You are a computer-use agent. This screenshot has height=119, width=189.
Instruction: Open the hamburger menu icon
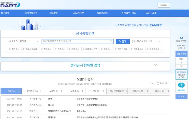tap(168, 13)
